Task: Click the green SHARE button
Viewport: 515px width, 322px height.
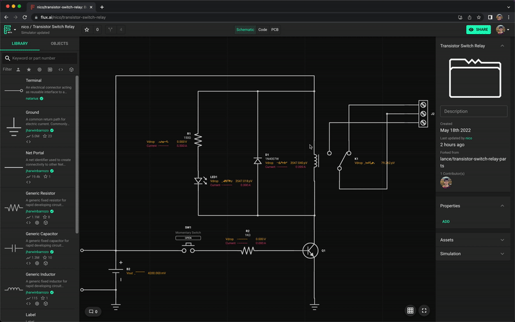Action: point(478,30)
